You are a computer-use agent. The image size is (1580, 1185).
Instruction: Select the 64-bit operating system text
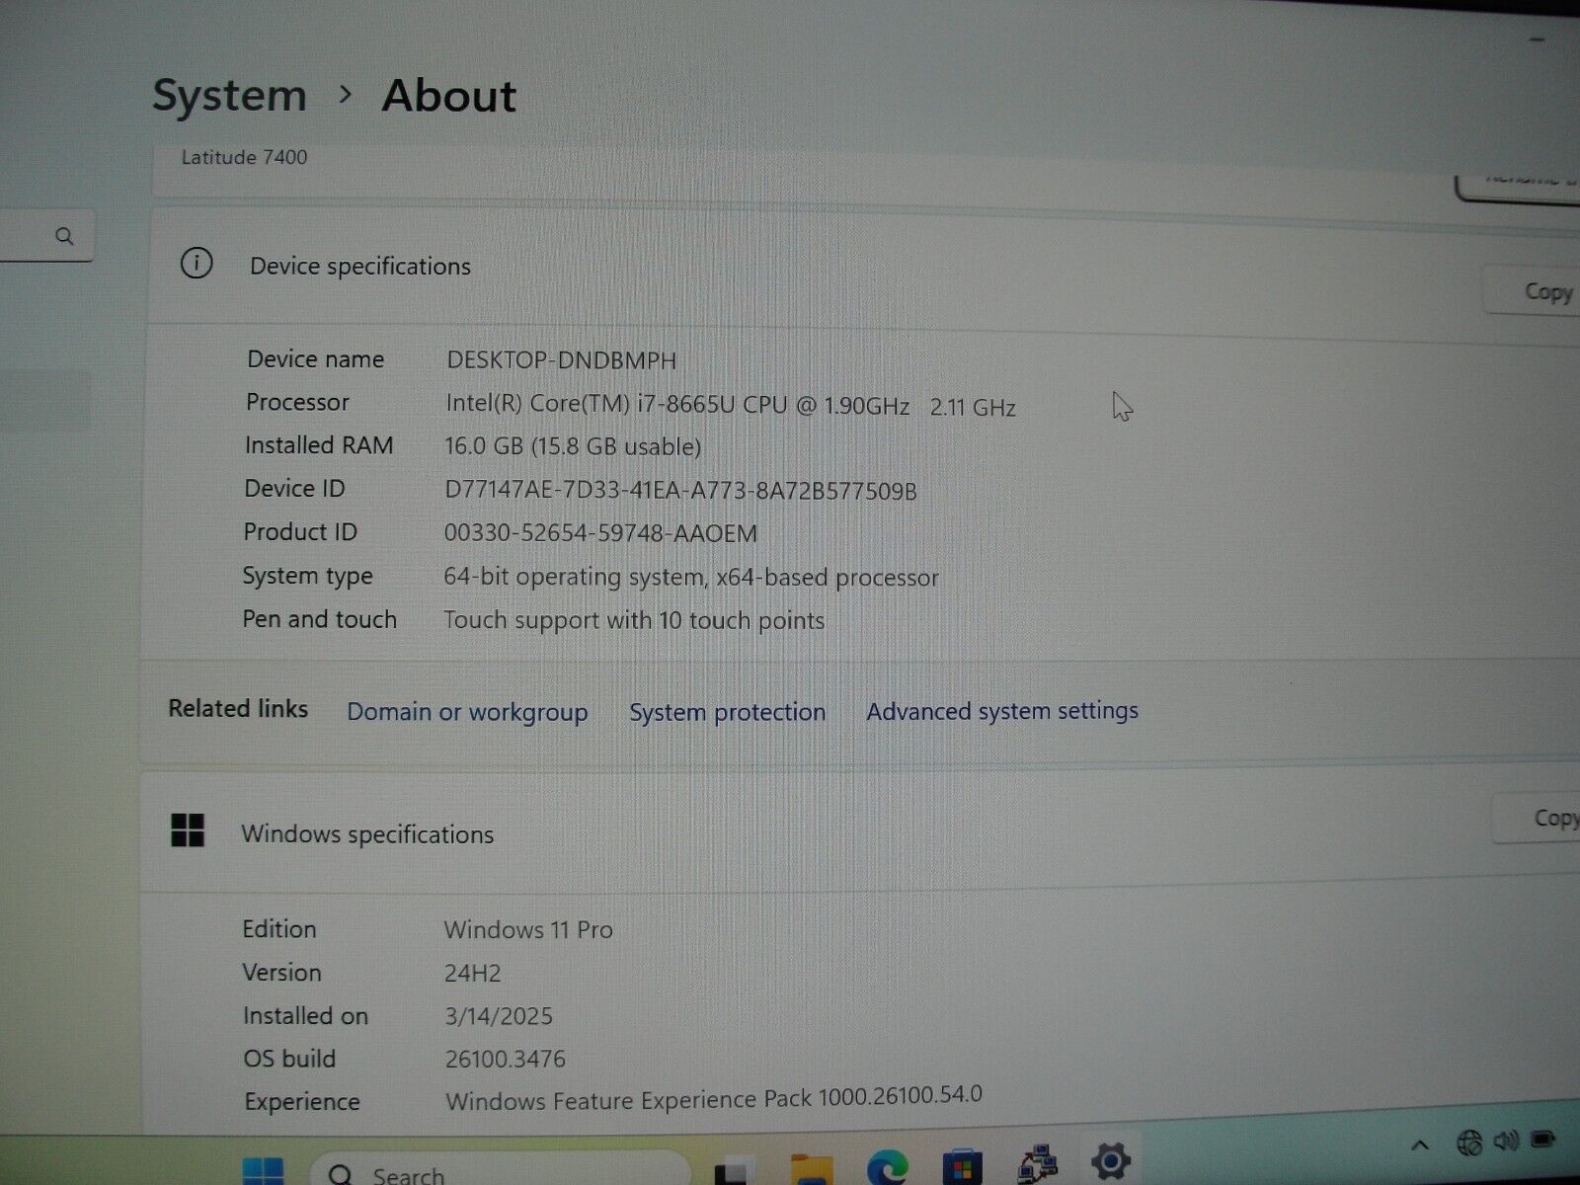(x=691, y=577)
